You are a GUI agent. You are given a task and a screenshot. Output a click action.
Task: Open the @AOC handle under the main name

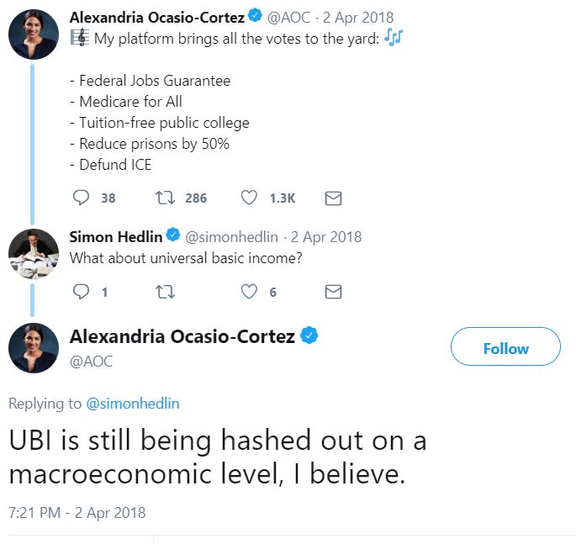pos(91,362)
